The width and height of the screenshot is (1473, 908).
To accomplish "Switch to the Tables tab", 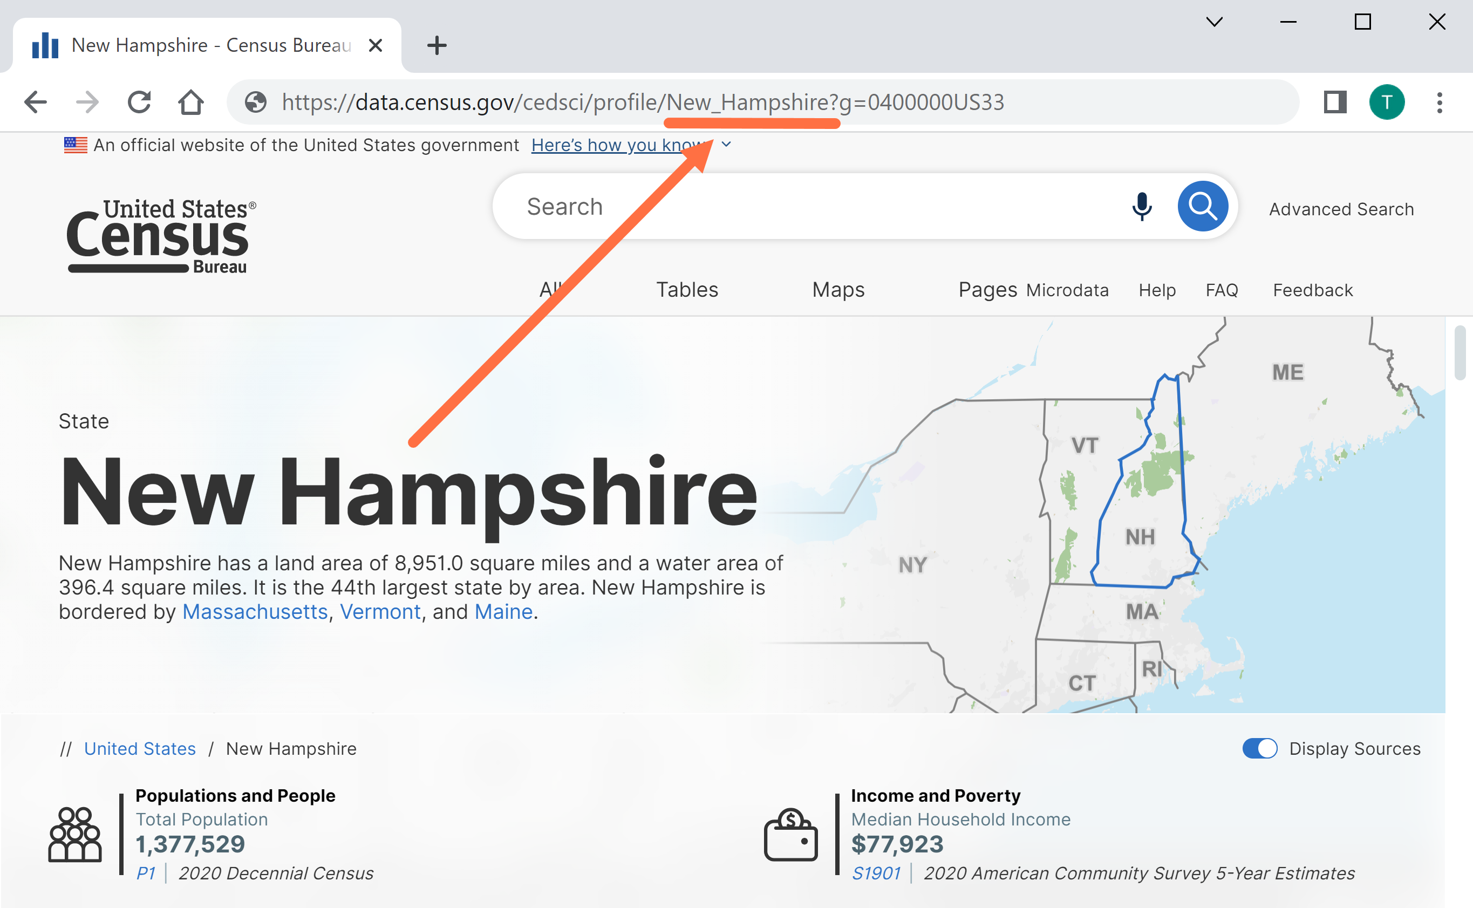I will click(686, 290).
